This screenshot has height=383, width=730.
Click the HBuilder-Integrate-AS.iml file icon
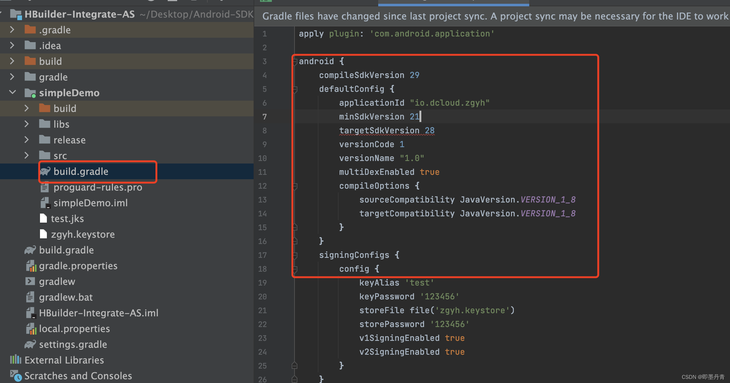(x=31, y=313)
